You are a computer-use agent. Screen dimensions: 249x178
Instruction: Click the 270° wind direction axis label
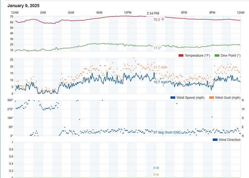click(x=10, y=109)
